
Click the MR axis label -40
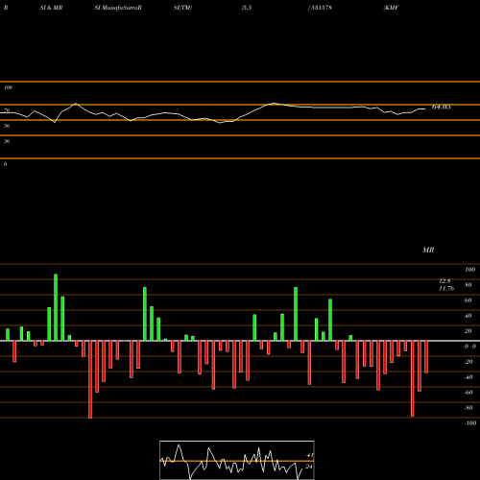pyautogui.click(x=468, y=377)
